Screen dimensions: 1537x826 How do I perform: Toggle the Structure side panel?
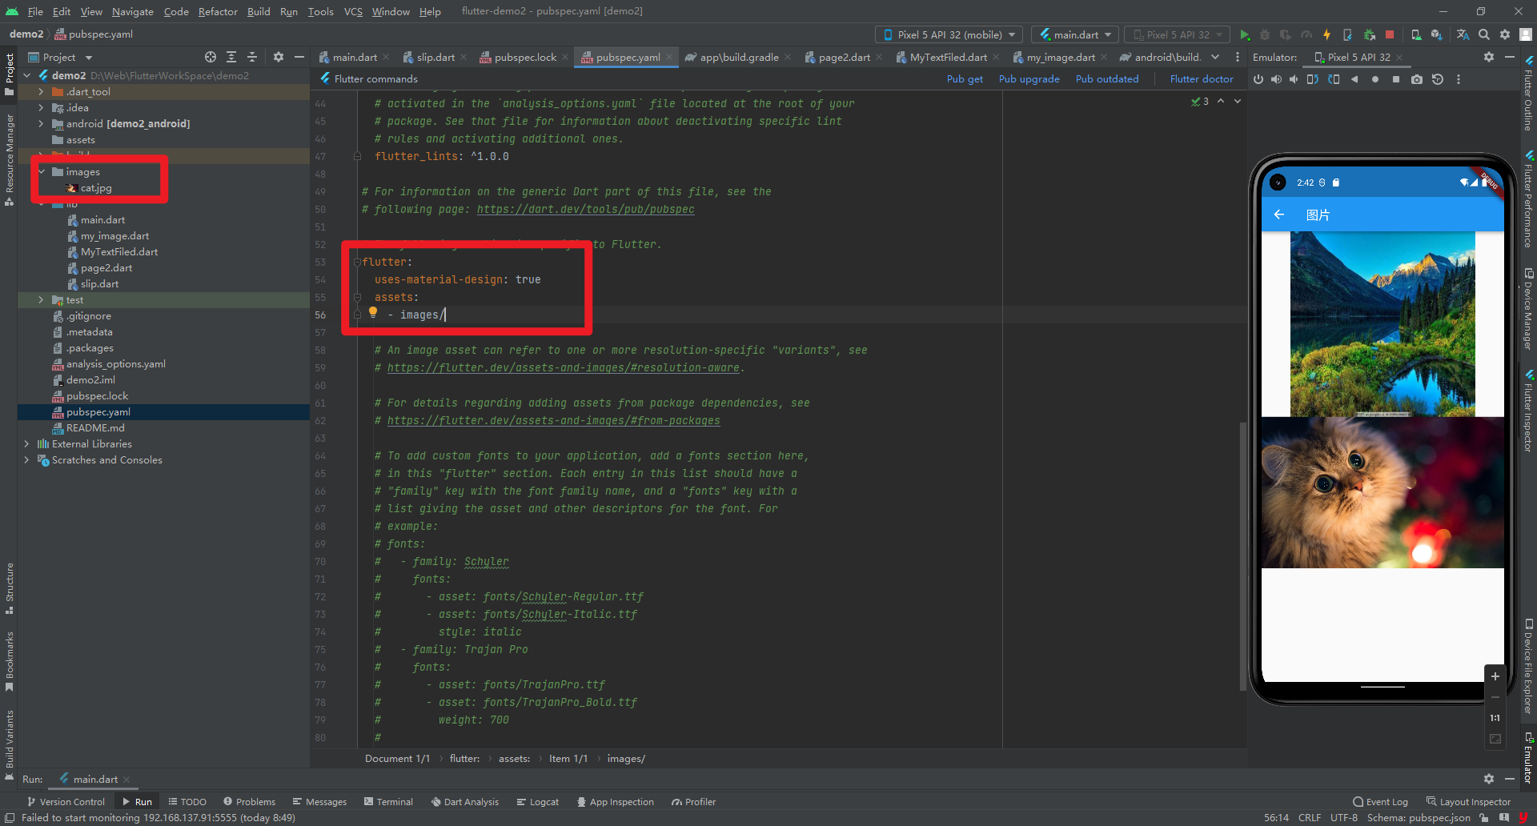tap(10, 588)
